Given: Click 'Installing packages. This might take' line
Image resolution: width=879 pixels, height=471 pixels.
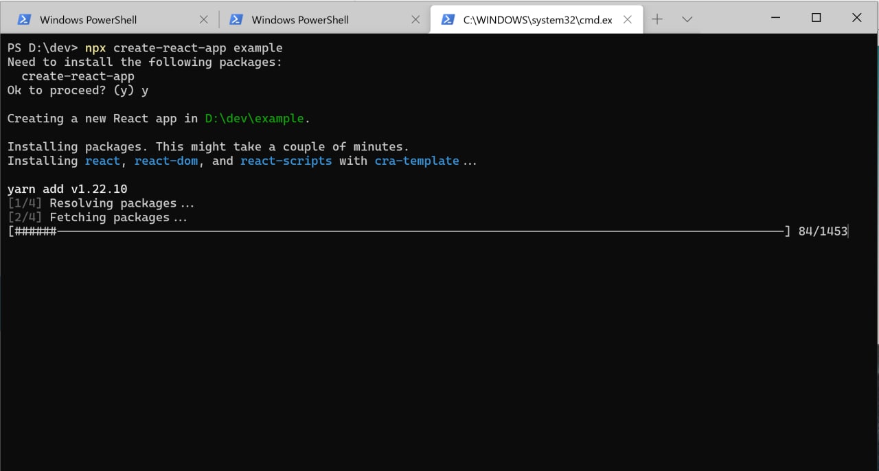Looking at the screenshot, I should coord(208,147).
